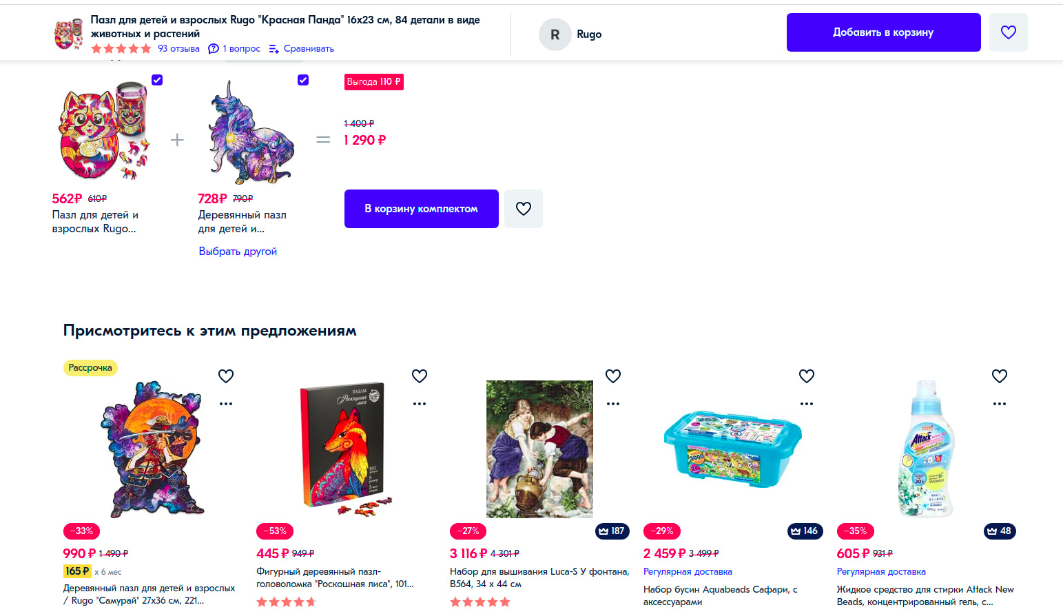Favorite the Samurai wooden puzzle

coord(226,376)
